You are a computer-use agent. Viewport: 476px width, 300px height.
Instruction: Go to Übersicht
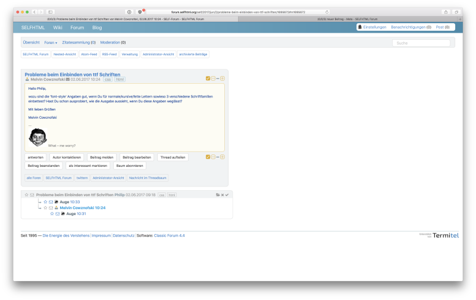[x=32, y=42]
